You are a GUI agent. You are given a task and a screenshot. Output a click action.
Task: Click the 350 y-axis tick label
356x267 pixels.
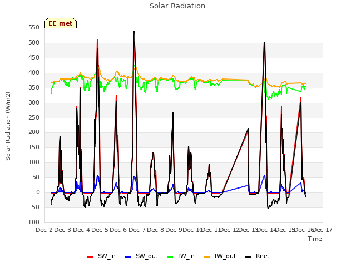click(x=34, y=88)
